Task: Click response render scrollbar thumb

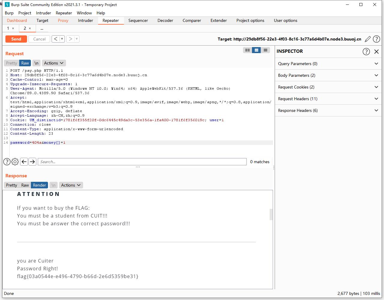Action: tap(271, 214)
